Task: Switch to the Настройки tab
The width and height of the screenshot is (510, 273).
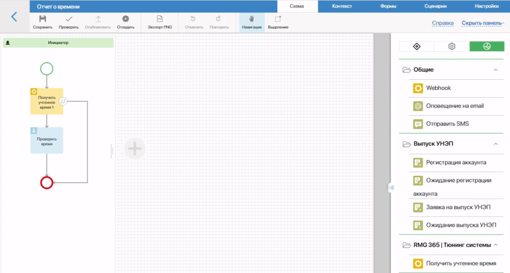Action: (x=487, y=6)
